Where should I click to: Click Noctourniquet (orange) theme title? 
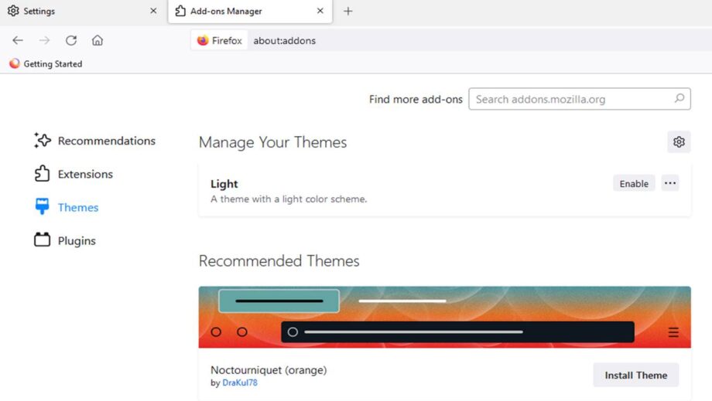[269, 370]
